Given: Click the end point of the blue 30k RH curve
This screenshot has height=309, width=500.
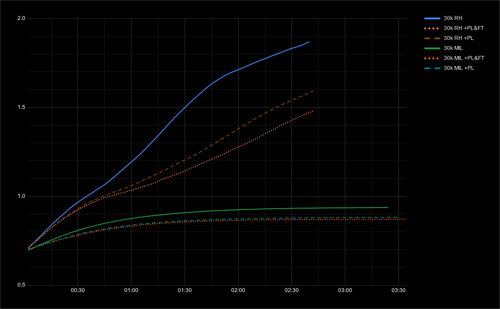Looking at the screenshot, I should pyautogui.click(x=309, y=42).
